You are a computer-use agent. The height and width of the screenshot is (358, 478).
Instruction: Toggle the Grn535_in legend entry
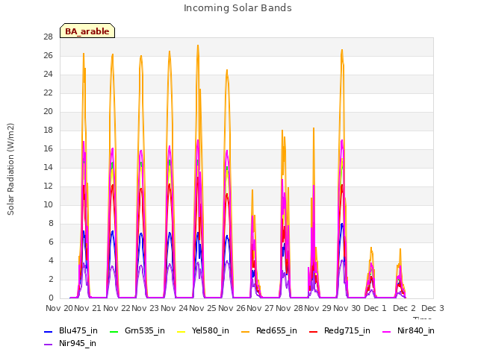[137, 330]
